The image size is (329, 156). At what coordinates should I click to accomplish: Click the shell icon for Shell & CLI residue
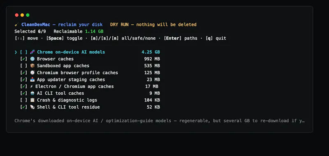tap(32, 107)
